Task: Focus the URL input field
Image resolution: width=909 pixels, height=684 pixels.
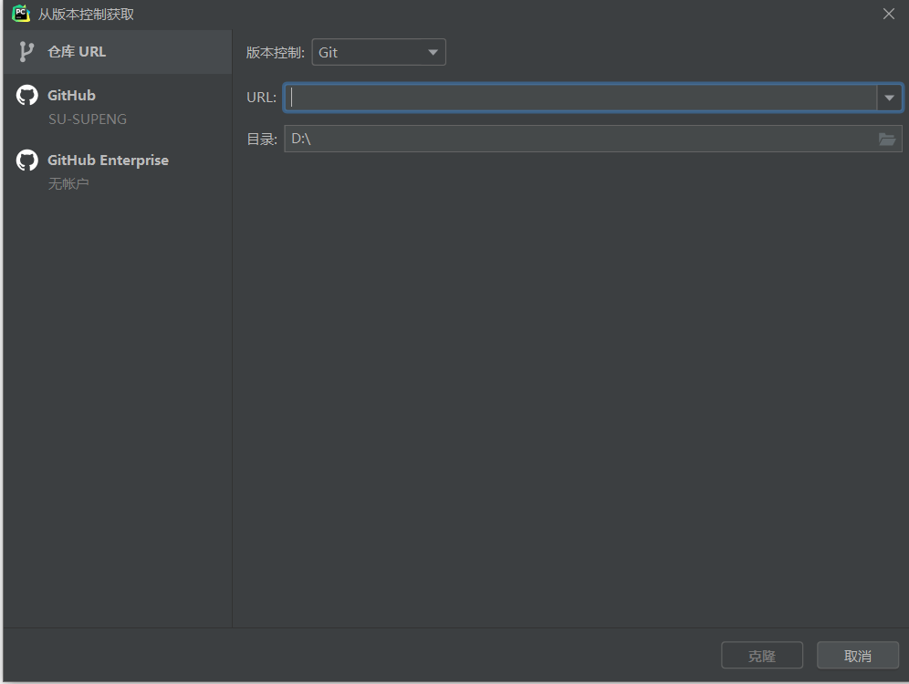Action: click(x=580, y=98)
